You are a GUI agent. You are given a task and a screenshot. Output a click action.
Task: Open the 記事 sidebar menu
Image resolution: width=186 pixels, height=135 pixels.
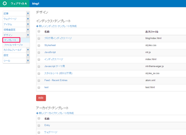point(6,13)
